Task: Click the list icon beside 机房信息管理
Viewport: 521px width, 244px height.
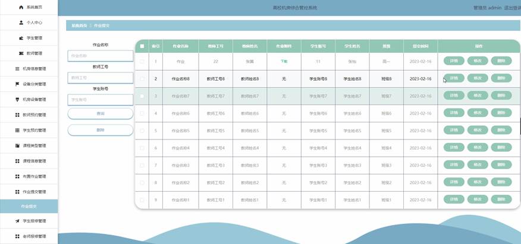Action: point(17,69)
